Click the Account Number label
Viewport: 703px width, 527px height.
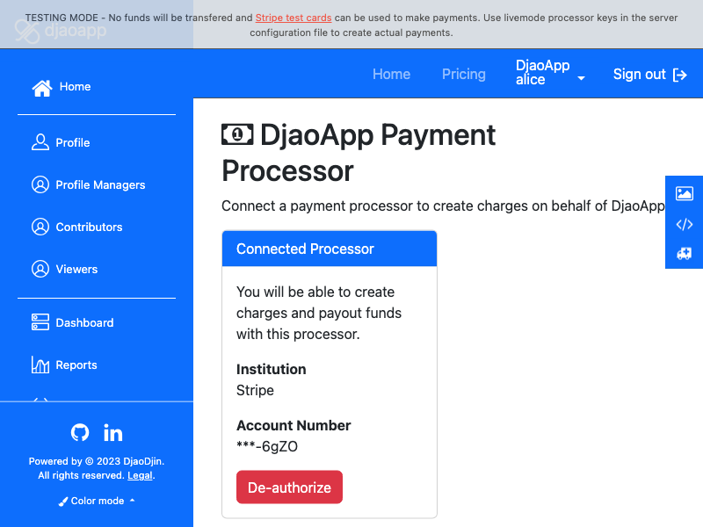(x=294, y=425)
